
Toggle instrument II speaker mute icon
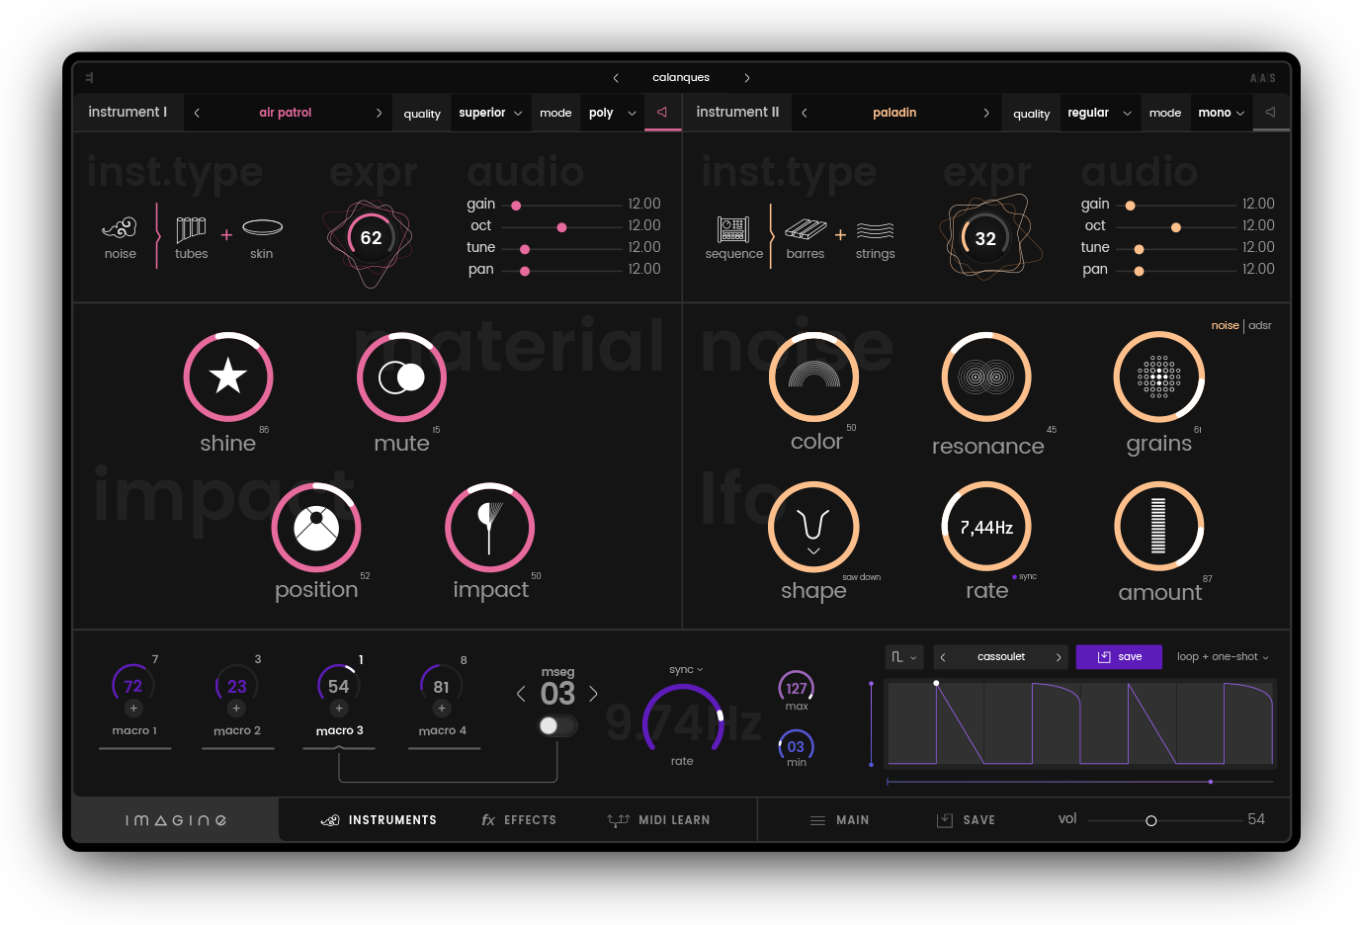pos(1270,113)
